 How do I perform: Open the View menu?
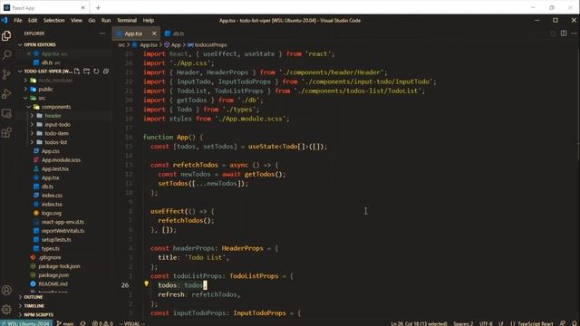pyautogui.click(x=76, y=20)
